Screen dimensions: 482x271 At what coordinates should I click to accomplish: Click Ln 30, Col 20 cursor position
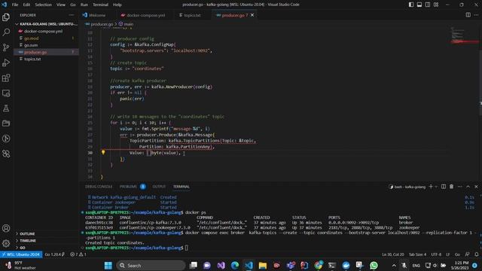(x=393, y=254)
